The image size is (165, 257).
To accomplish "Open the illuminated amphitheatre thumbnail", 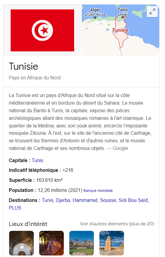I will pyautogui.click(x=52, y=243).
